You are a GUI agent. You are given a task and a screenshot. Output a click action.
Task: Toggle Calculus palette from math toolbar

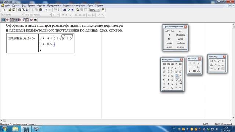point(19,20)
